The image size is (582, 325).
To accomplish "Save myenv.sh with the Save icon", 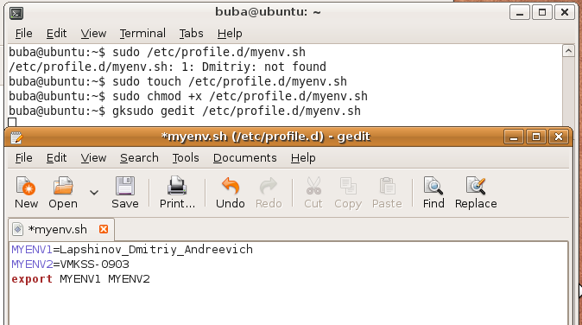I will coord(124,186).
